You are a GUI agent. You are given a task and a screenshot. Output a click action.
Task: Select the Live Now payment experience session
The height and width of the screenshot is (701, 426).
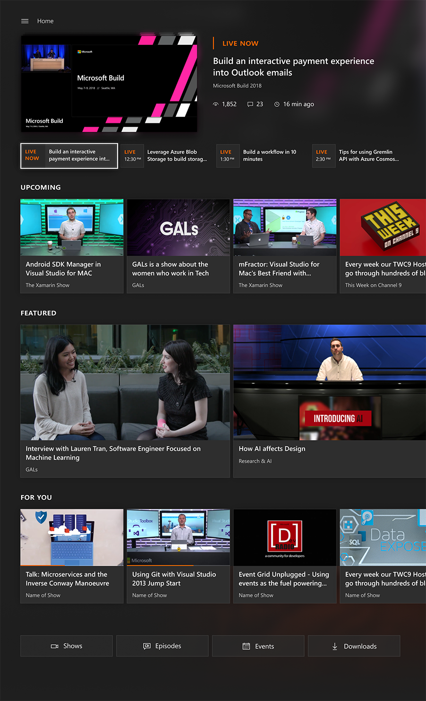(x=69, y=156)
